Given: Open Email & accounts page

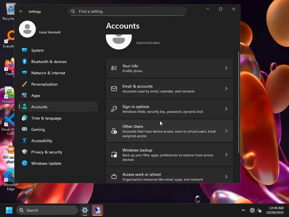Looking at the screenshot, I should [170, 88].
